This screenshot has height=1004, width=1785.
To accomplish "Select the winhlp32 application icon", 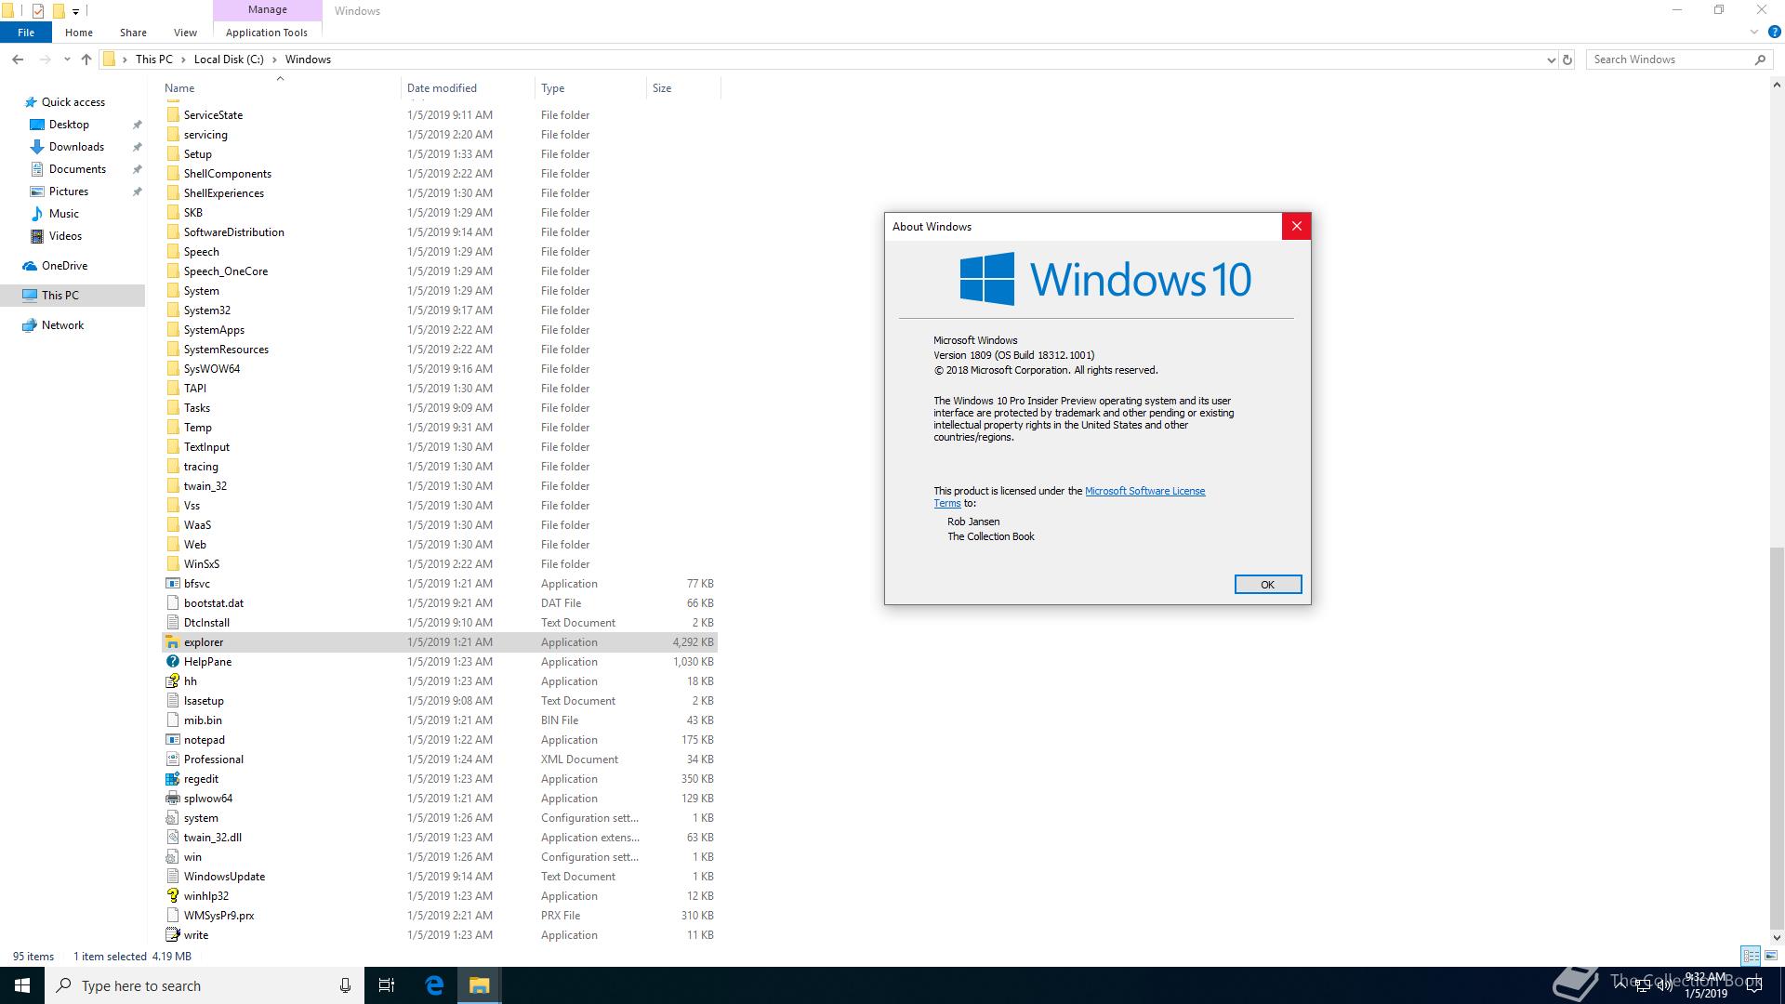I will (173, 896).
